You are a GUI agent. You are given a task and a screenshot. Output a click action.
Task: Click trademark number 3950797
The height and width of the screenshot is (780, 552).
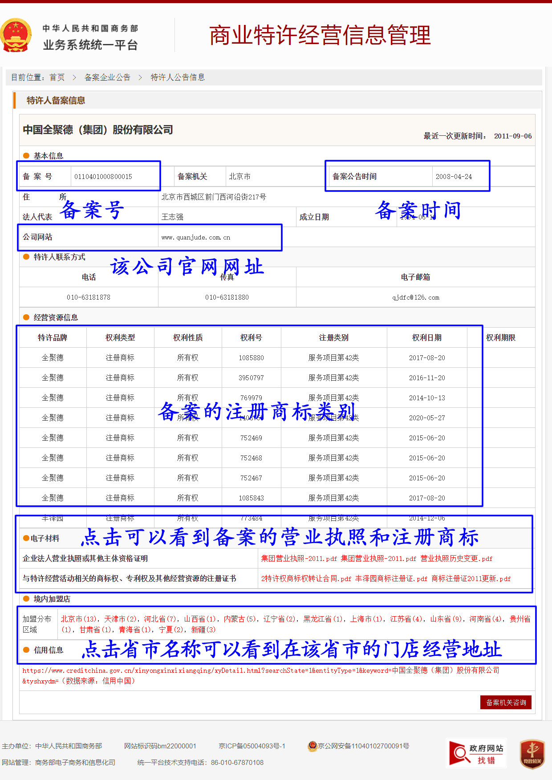[252, 378]
